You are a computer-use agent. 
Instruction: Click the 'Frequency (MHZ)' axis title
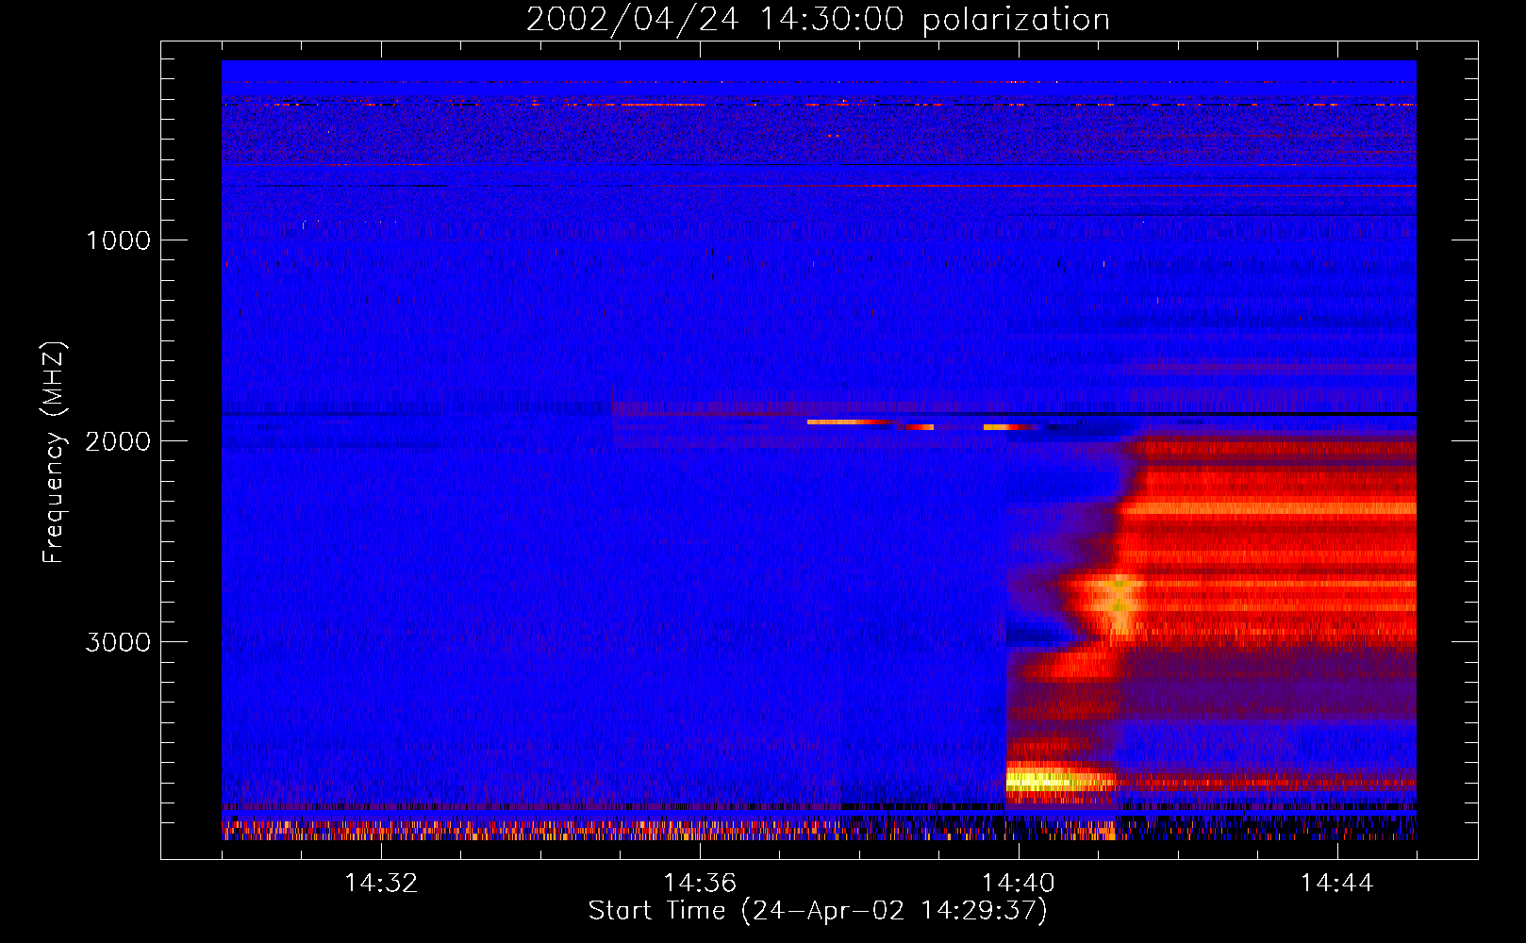tap(54, 452)
